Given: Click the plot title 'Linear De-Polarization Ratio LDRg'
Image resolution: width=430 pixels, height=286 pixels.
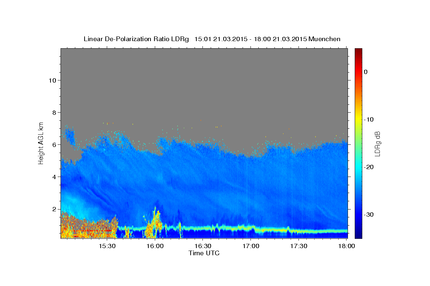Looking at the screenshot, I should (136, 39).
